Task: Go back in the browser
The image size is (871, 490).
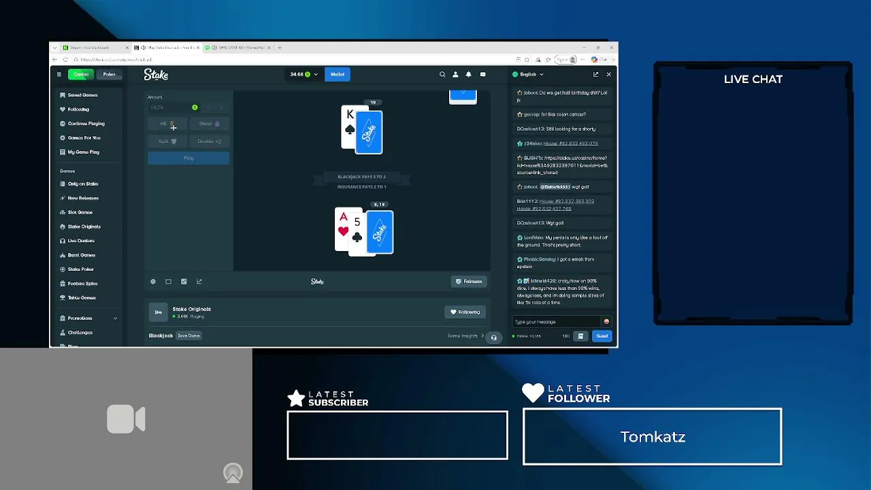Action: pos(55,60)
